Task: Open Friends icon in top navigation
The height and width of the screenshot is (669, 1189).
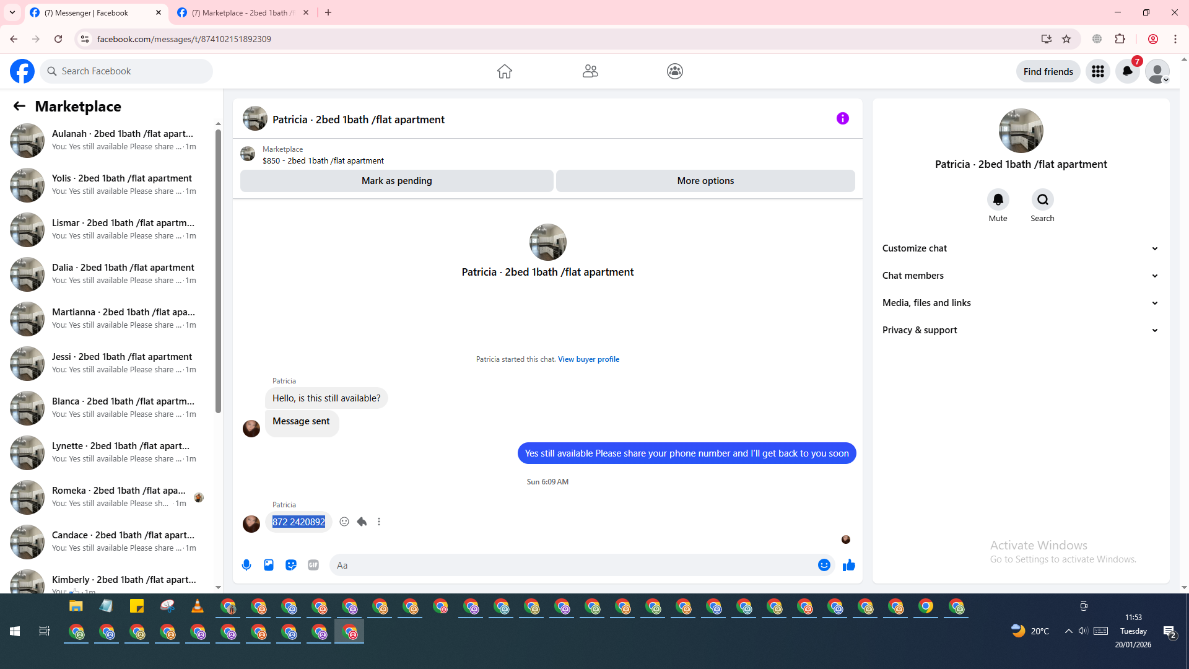Action: 590,71
